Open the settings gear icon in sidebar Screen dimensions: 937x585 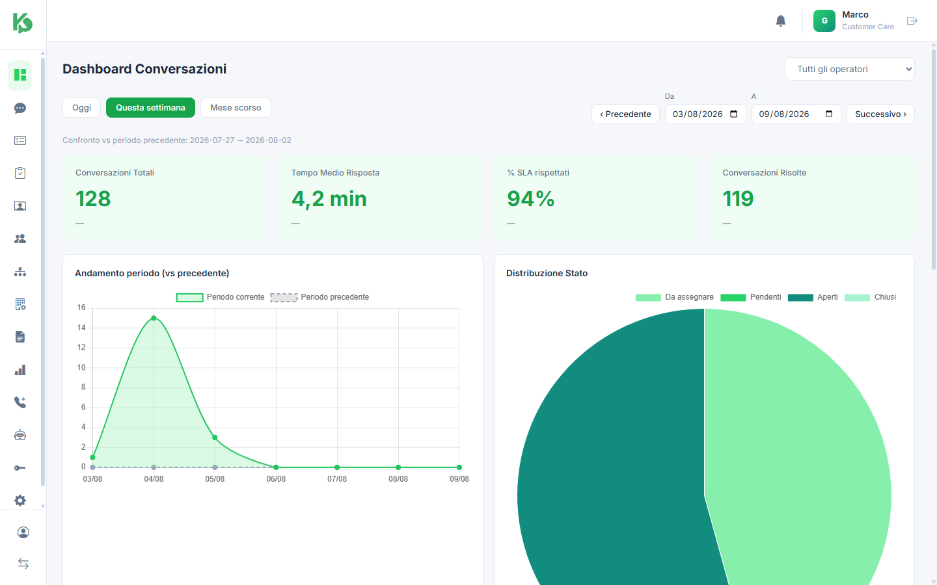[20, 500]
